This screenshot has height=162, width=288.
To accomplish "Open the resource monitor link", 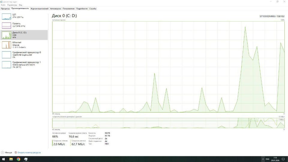I will (x=29, y=152).
